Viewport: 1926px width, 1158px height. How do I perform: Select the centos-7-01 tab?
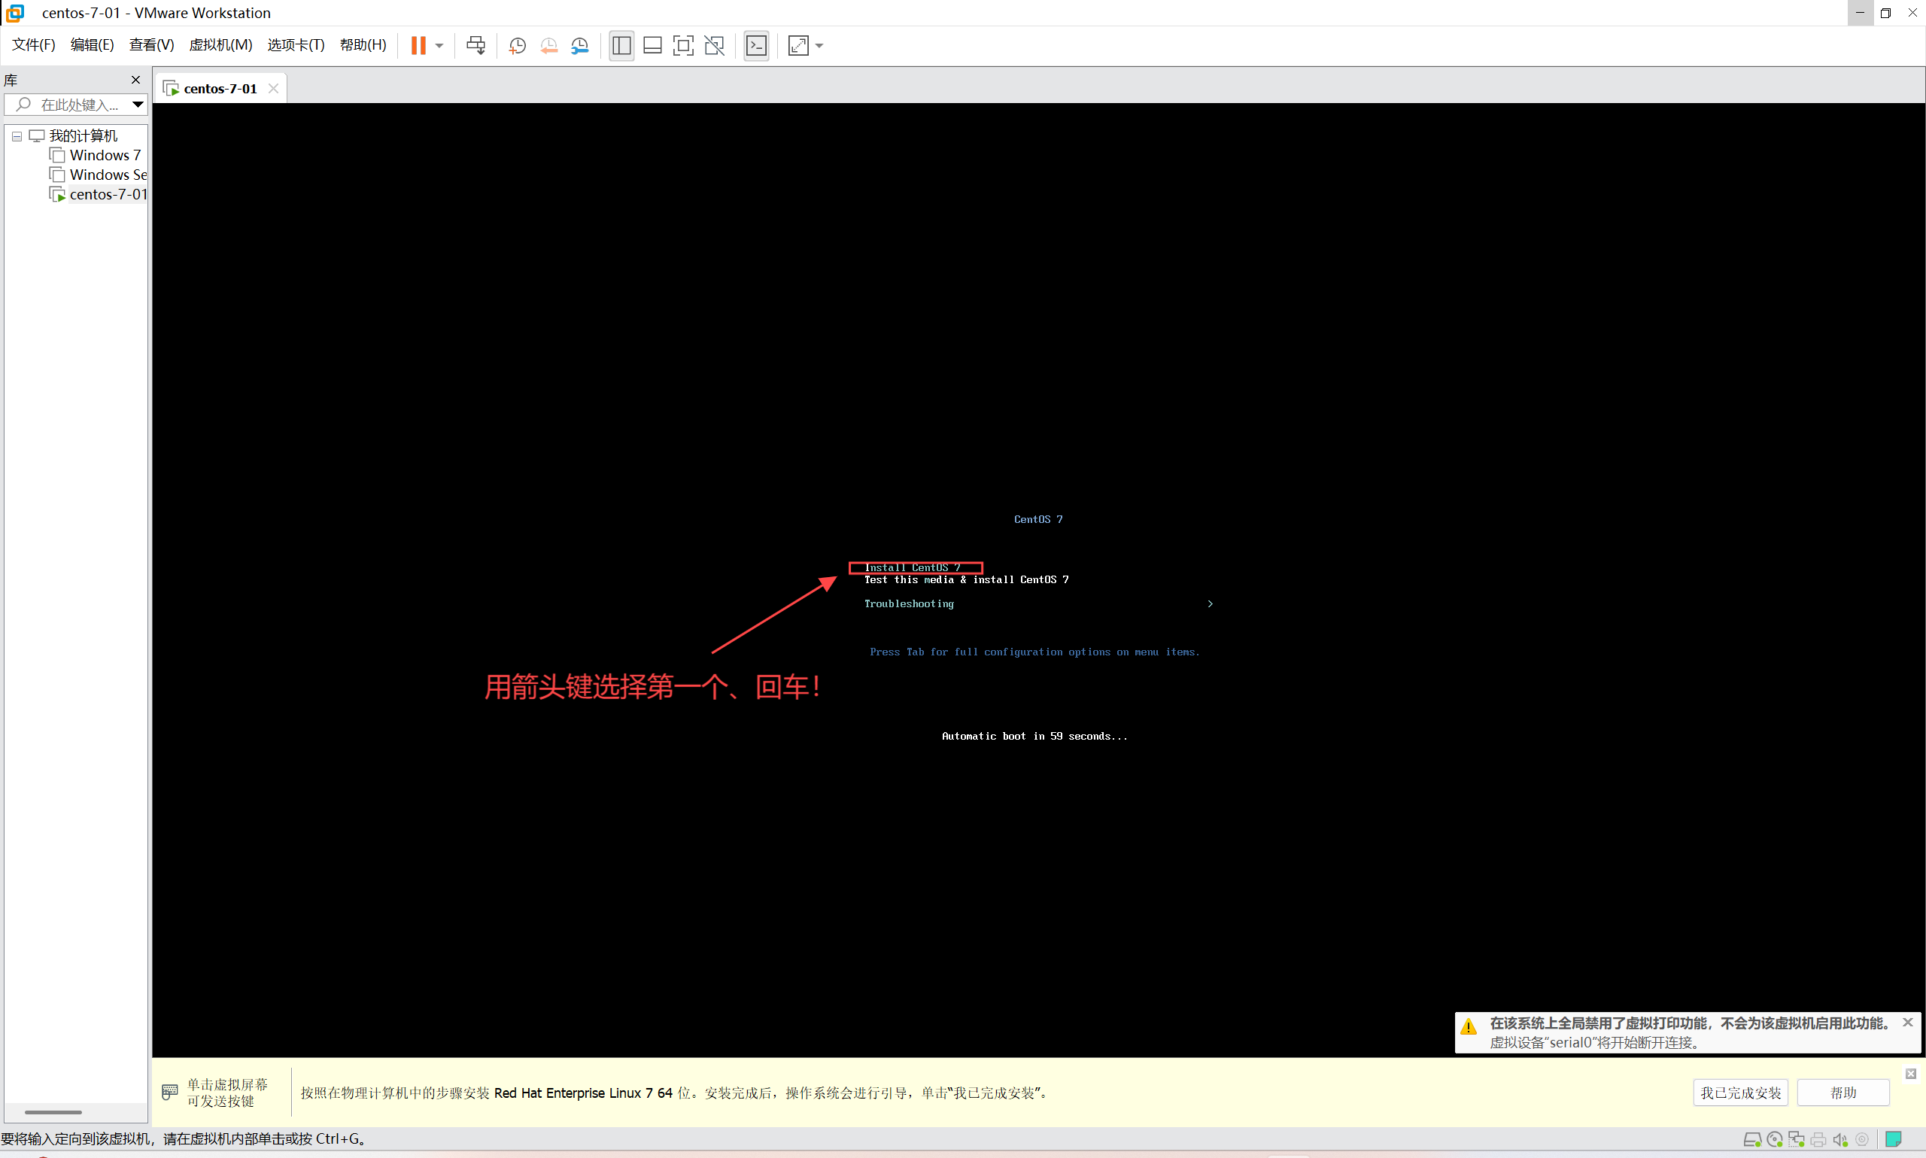pyautogui.click(x=220, y=88)
